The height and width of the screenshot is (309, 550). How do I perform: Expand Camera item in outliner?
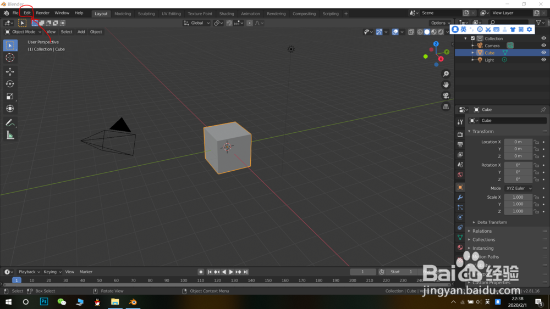[473, 46]
